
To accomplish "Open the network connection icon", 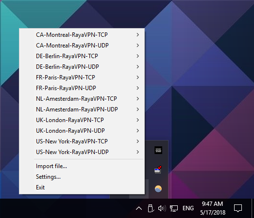I will click(x=174, y=208).
